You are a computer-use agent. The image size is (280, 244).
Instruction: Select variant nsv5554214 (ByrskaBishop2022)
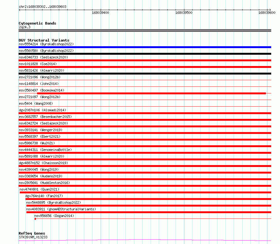[46, 44]
